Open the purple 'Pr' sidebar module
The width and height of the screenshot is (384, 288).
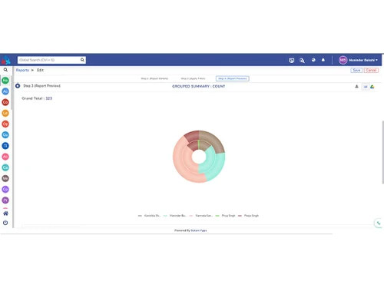point(5,200)
